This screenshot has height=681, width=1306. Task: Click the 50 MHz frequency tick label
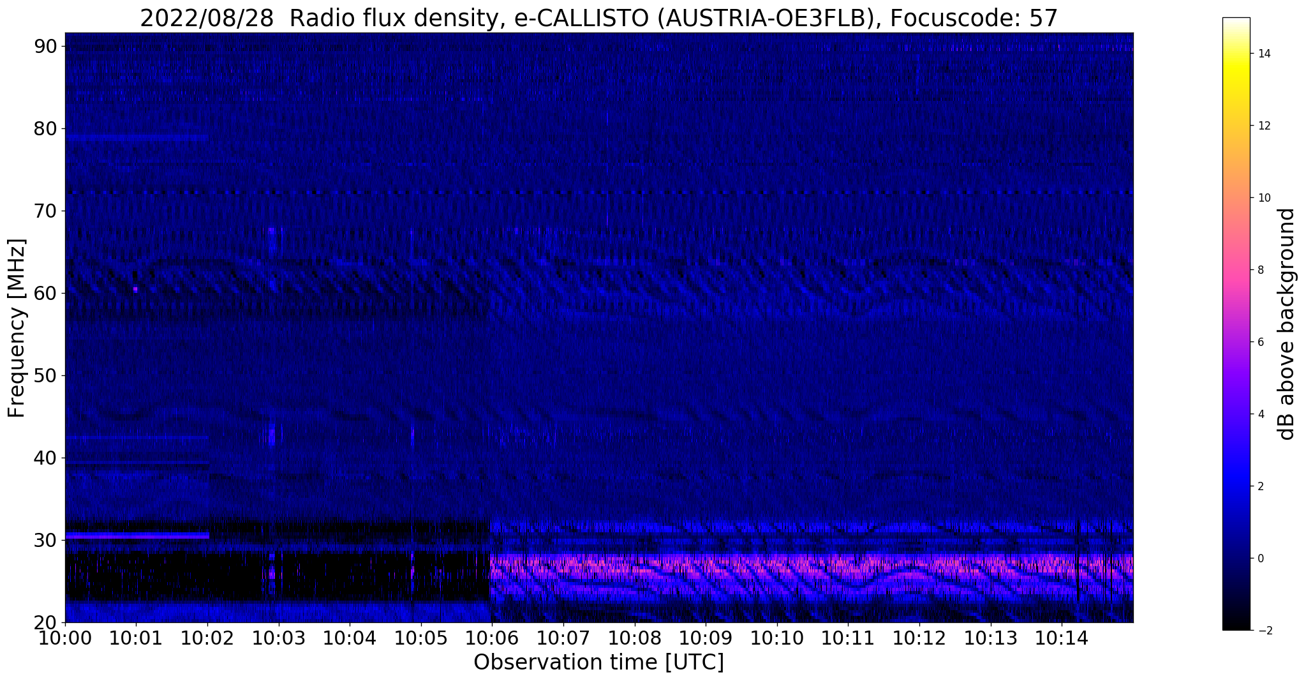click(x=45, y=375)
